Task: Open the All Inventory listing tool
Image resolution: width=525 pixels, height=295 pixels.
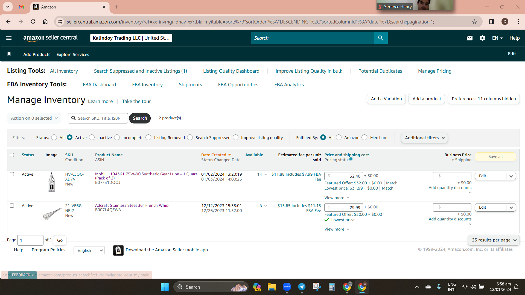Action: (x=64, y=71)
